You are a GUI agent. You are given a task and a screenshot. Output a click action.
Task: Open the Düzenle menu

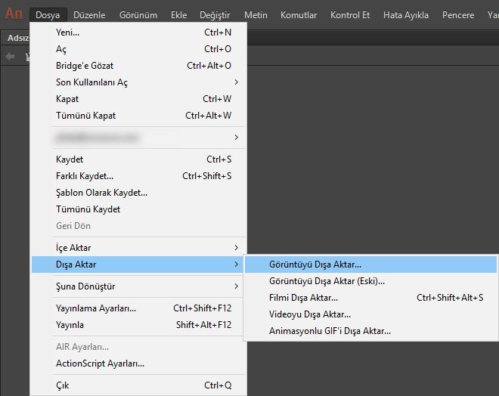[89, 15]
